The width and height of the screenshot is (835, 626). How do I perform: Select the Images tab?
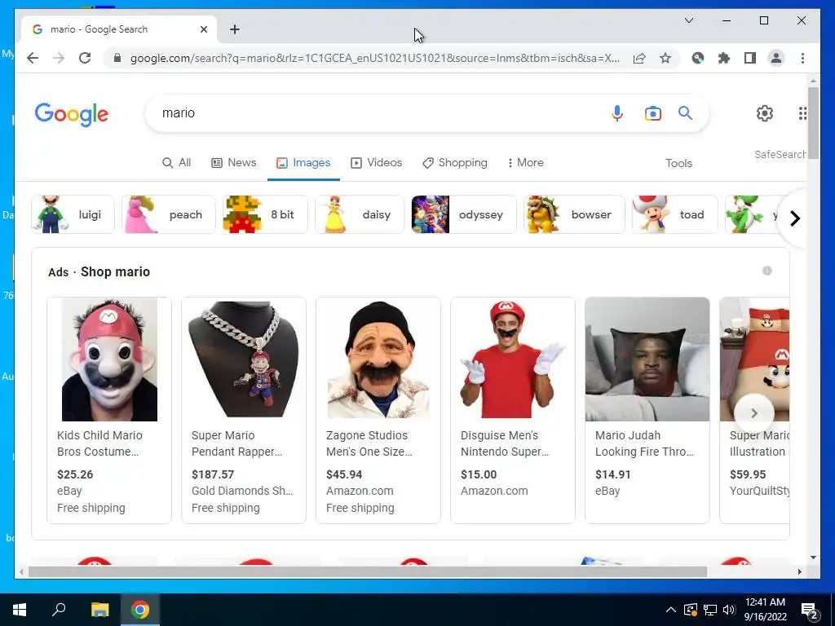click(x=303, y=163)
